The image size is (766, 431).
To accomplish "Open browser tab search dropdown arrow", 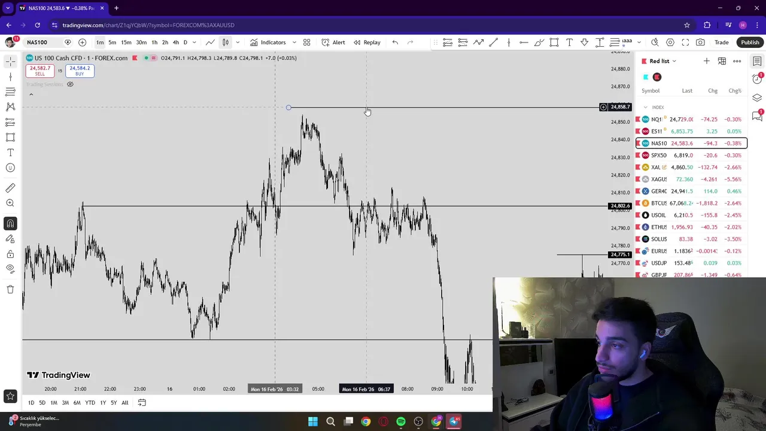I will pyautogui.click(x=8, y=8).
